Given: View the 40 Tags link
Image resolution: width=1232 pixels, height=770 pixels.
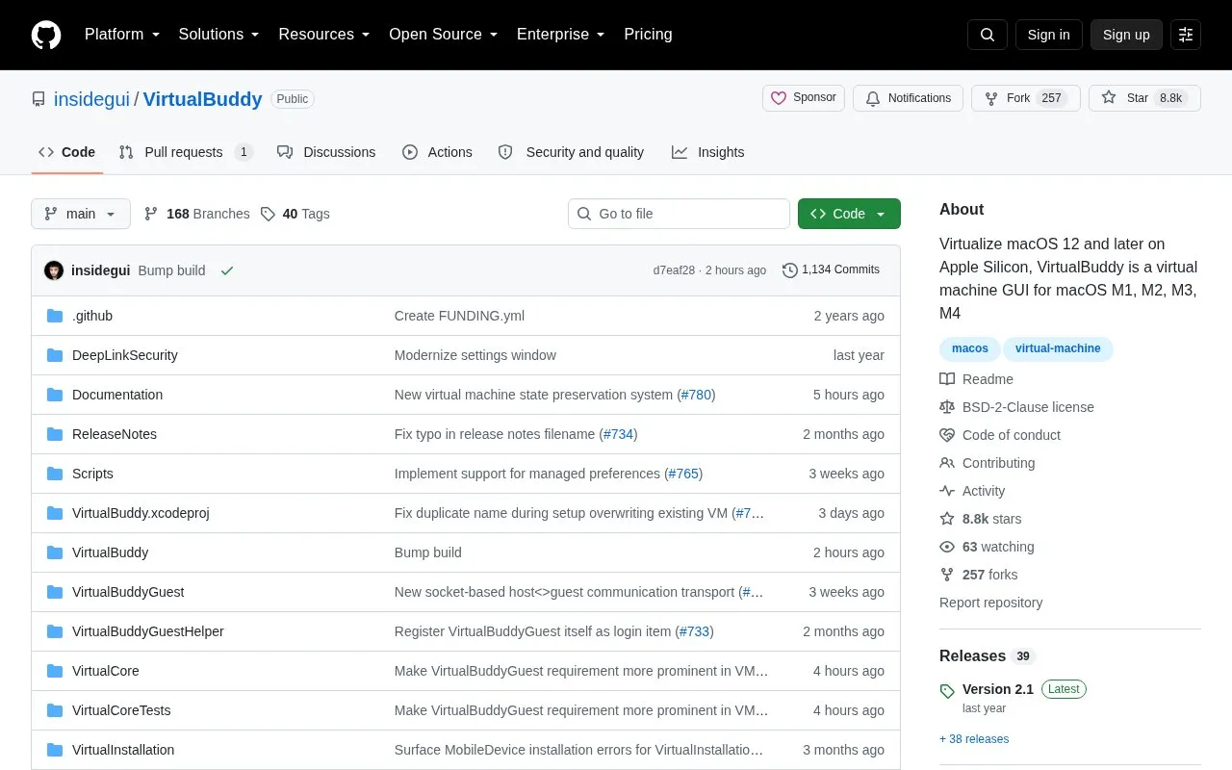Looking at the screenshot, I should pyautogui.click(x=295, y=214).
